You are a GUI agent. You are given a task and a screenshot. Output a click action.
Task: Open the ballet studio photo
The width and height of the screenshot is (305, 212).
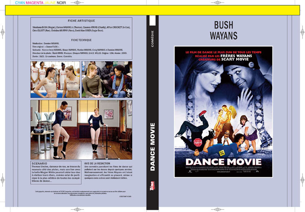(81, 130)
